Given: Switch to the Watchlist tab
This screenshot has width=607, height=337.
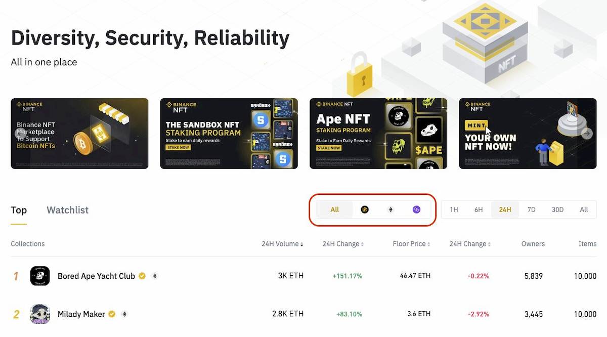Looking at the screenshot, I should (67, 209).
